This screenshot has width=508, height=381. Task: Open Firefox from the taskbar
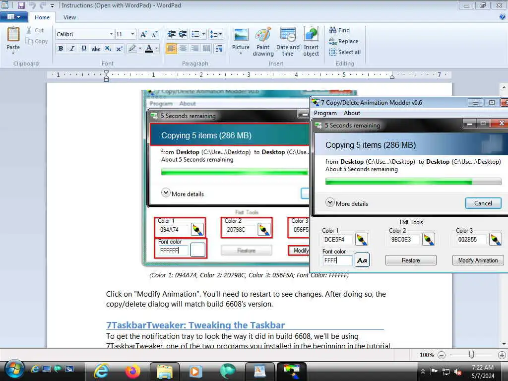tap(132, 371)
